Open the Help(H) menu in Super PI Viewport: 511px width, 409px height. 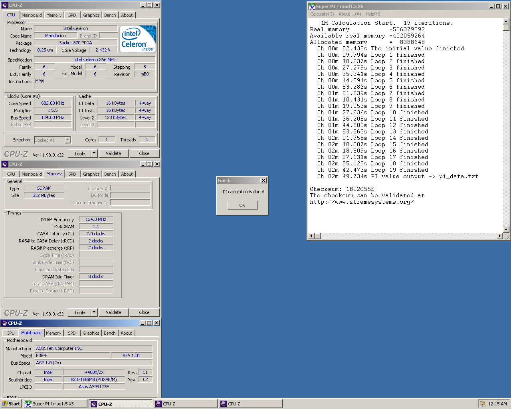[373, 14]
